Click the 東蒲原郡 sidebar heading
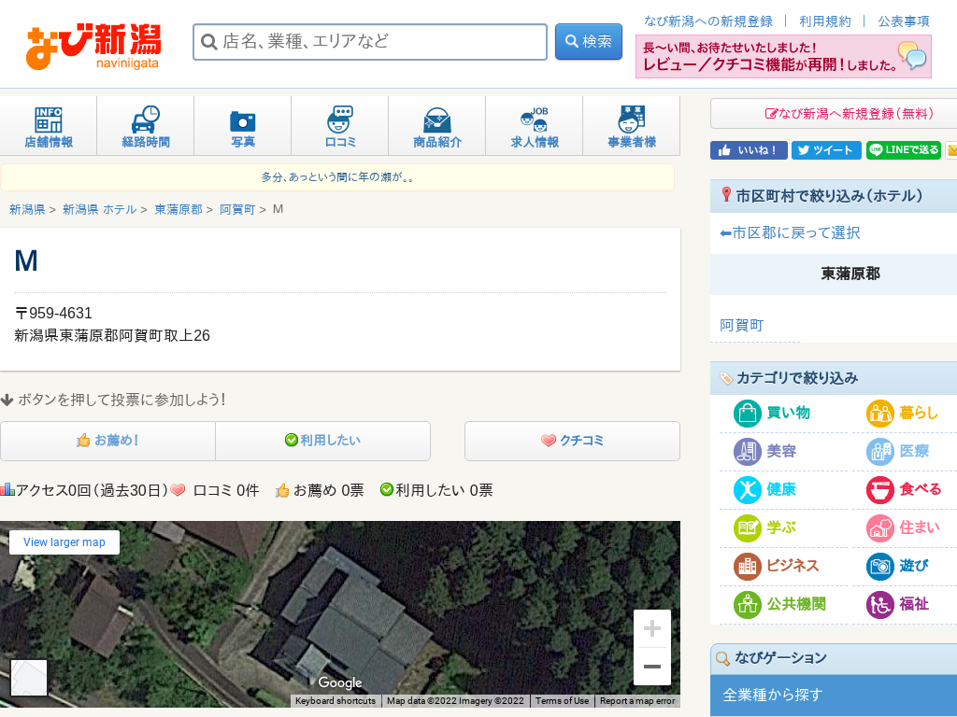Screen dimensions: 957x717 point(850,274)
